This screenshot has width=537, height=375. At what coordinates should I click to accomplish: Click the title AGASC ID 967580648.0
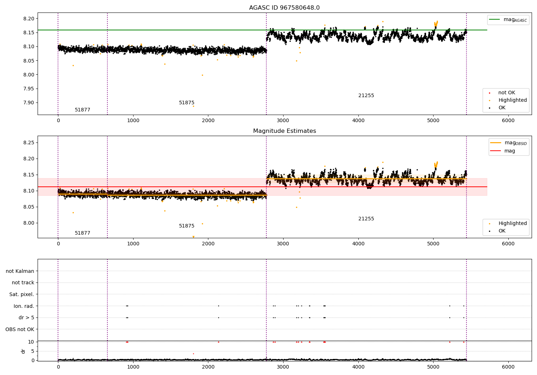coord(284,8)
